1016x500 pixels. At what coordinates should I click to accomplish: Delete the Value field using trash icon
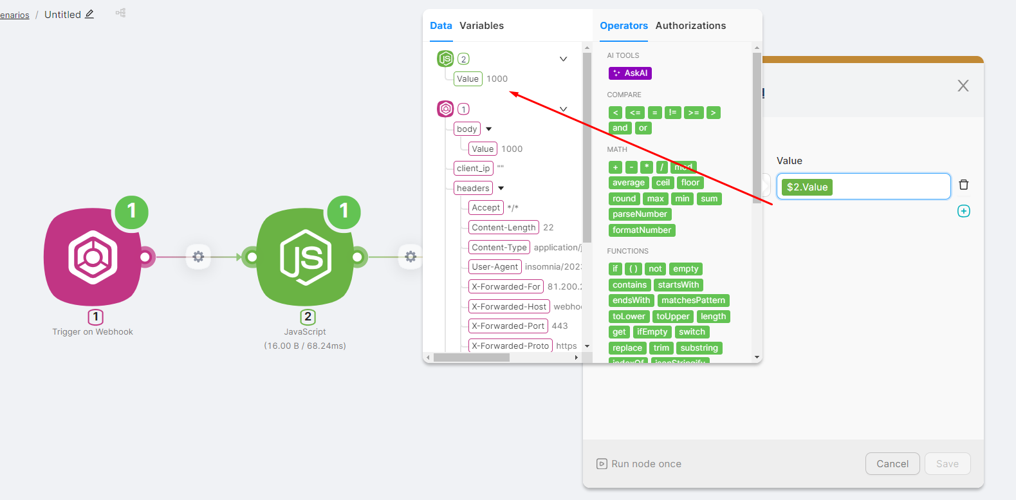963,185
